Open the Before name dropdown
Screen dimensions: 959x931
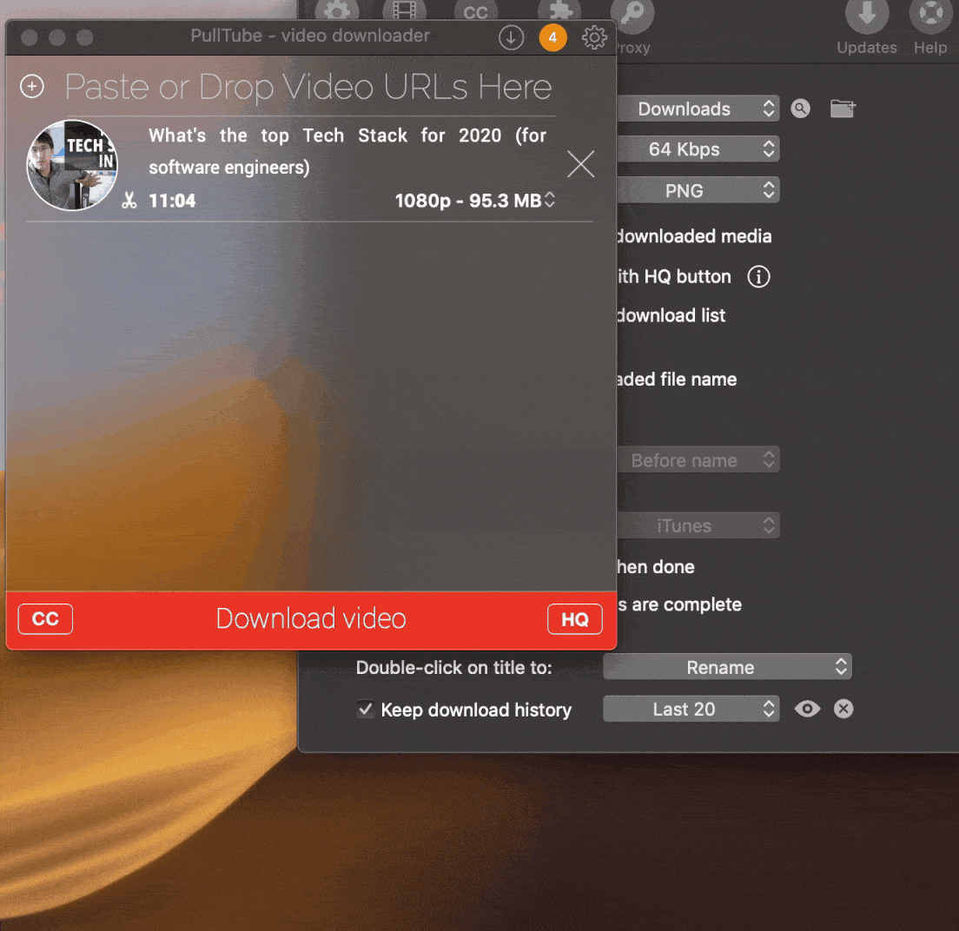point(698,460)
